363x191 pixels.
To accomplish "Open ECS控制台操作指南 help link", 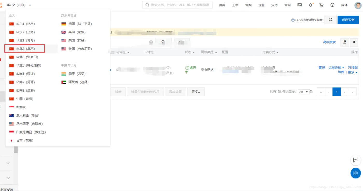I will pos(307,20).
